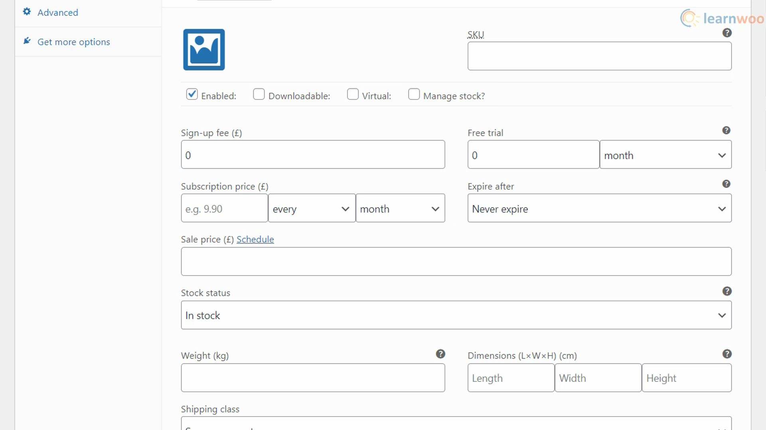766x430 pixels.
Task: Open the Advanced settings menu
Action: tap(58, 12)
